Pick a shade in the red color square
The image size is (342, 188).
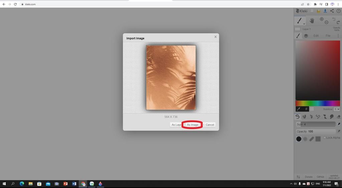(318, 70)
